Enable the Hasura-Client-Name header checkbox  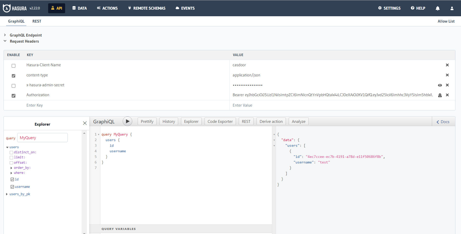(x=13, y=66)
